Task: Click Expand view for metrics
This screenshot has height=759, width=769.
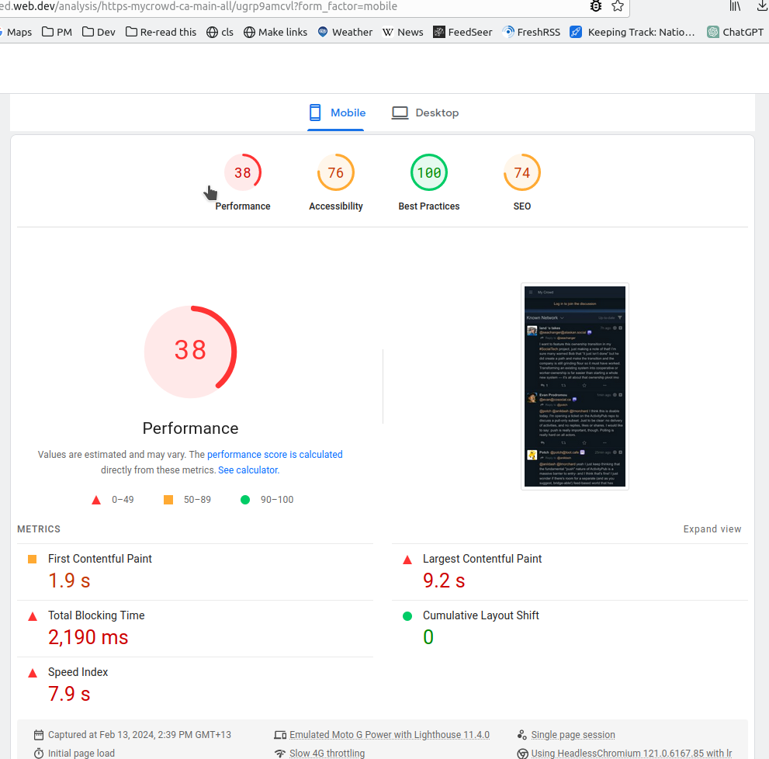Action: [712, 529]
